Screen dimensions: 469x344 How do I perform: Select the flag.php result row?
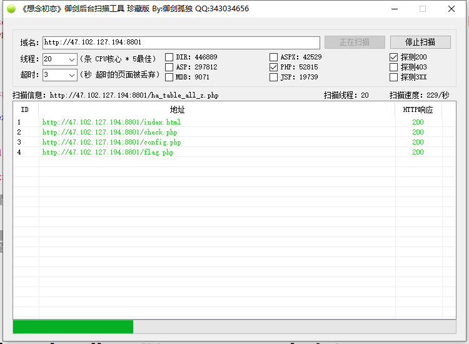pyautogui.click(x=234, y=152)
